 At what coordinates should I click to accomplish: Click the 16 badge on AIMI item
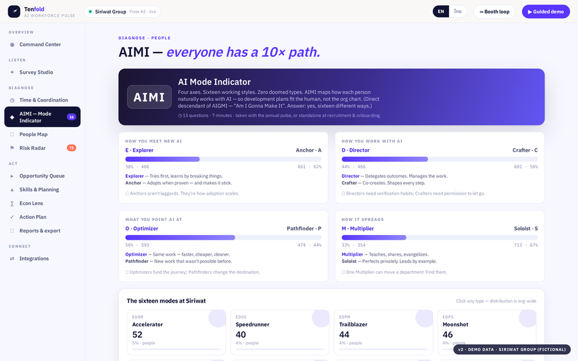[x=71, y=117]
